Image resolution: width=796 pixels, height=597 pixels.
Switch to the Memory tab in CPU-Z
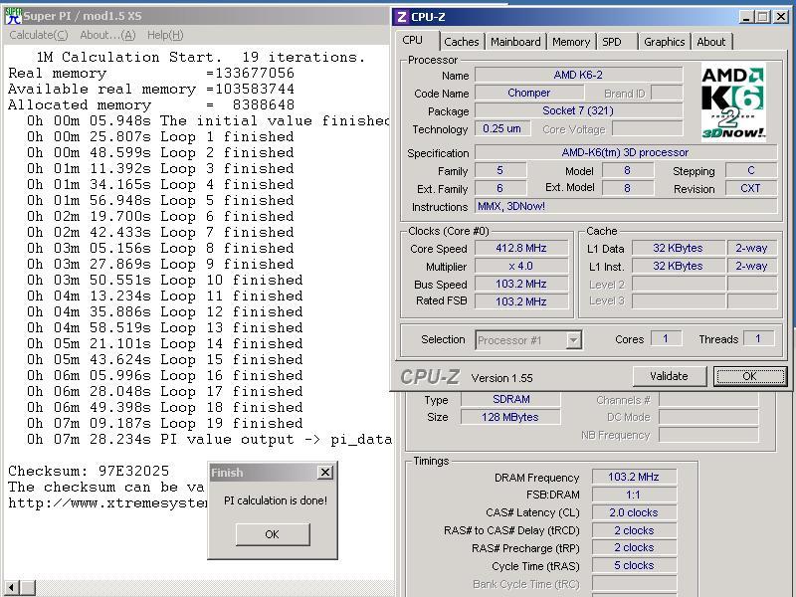point(571,42)
